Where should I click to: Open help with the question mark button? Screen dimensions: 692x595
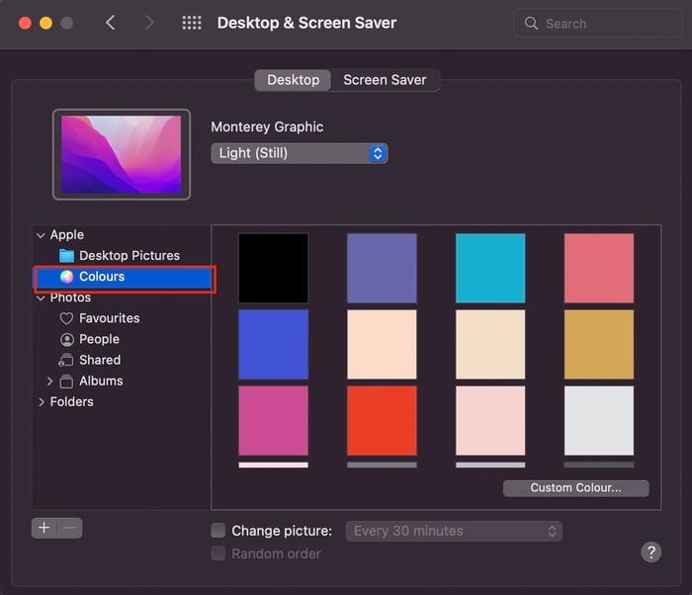click(650, 552)
